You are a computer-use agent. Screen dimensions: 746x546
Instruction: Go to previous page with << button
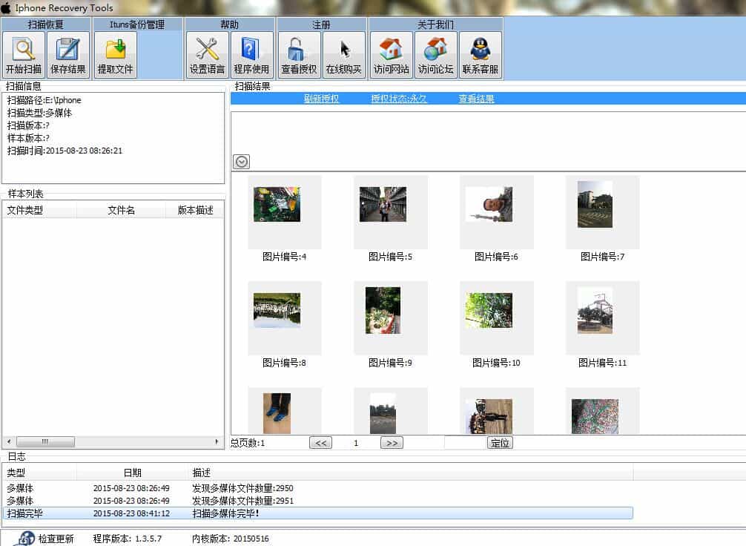coord(320,443)
